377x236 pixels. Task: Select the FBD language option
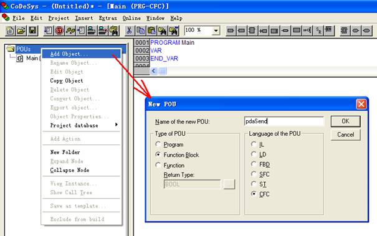254,164
